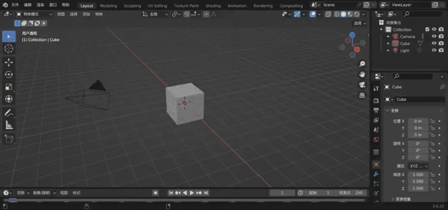Viewport: 448px width, 210px height.
Task: Click the 选项 options button in the viewport
Action: point(359,23)
